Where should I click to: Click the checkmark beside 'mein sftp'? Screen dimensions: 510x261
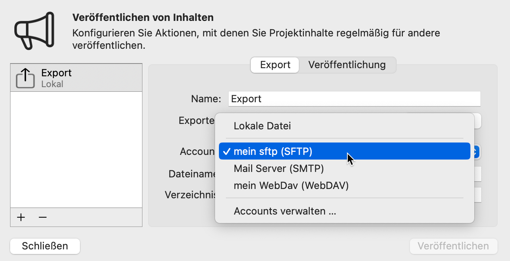tap(226, 151)
